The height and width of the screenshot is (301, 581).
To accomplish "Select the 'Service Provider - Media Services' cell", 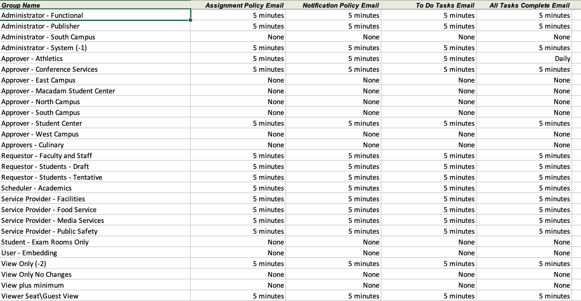I will (95, 220).
